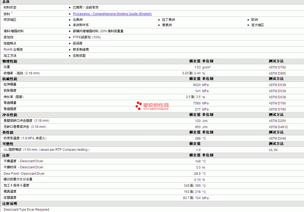The width and height of the screenshot is (304, 212).
Task: Click the '物理性能' section header
Action: [x=10, y=61]
